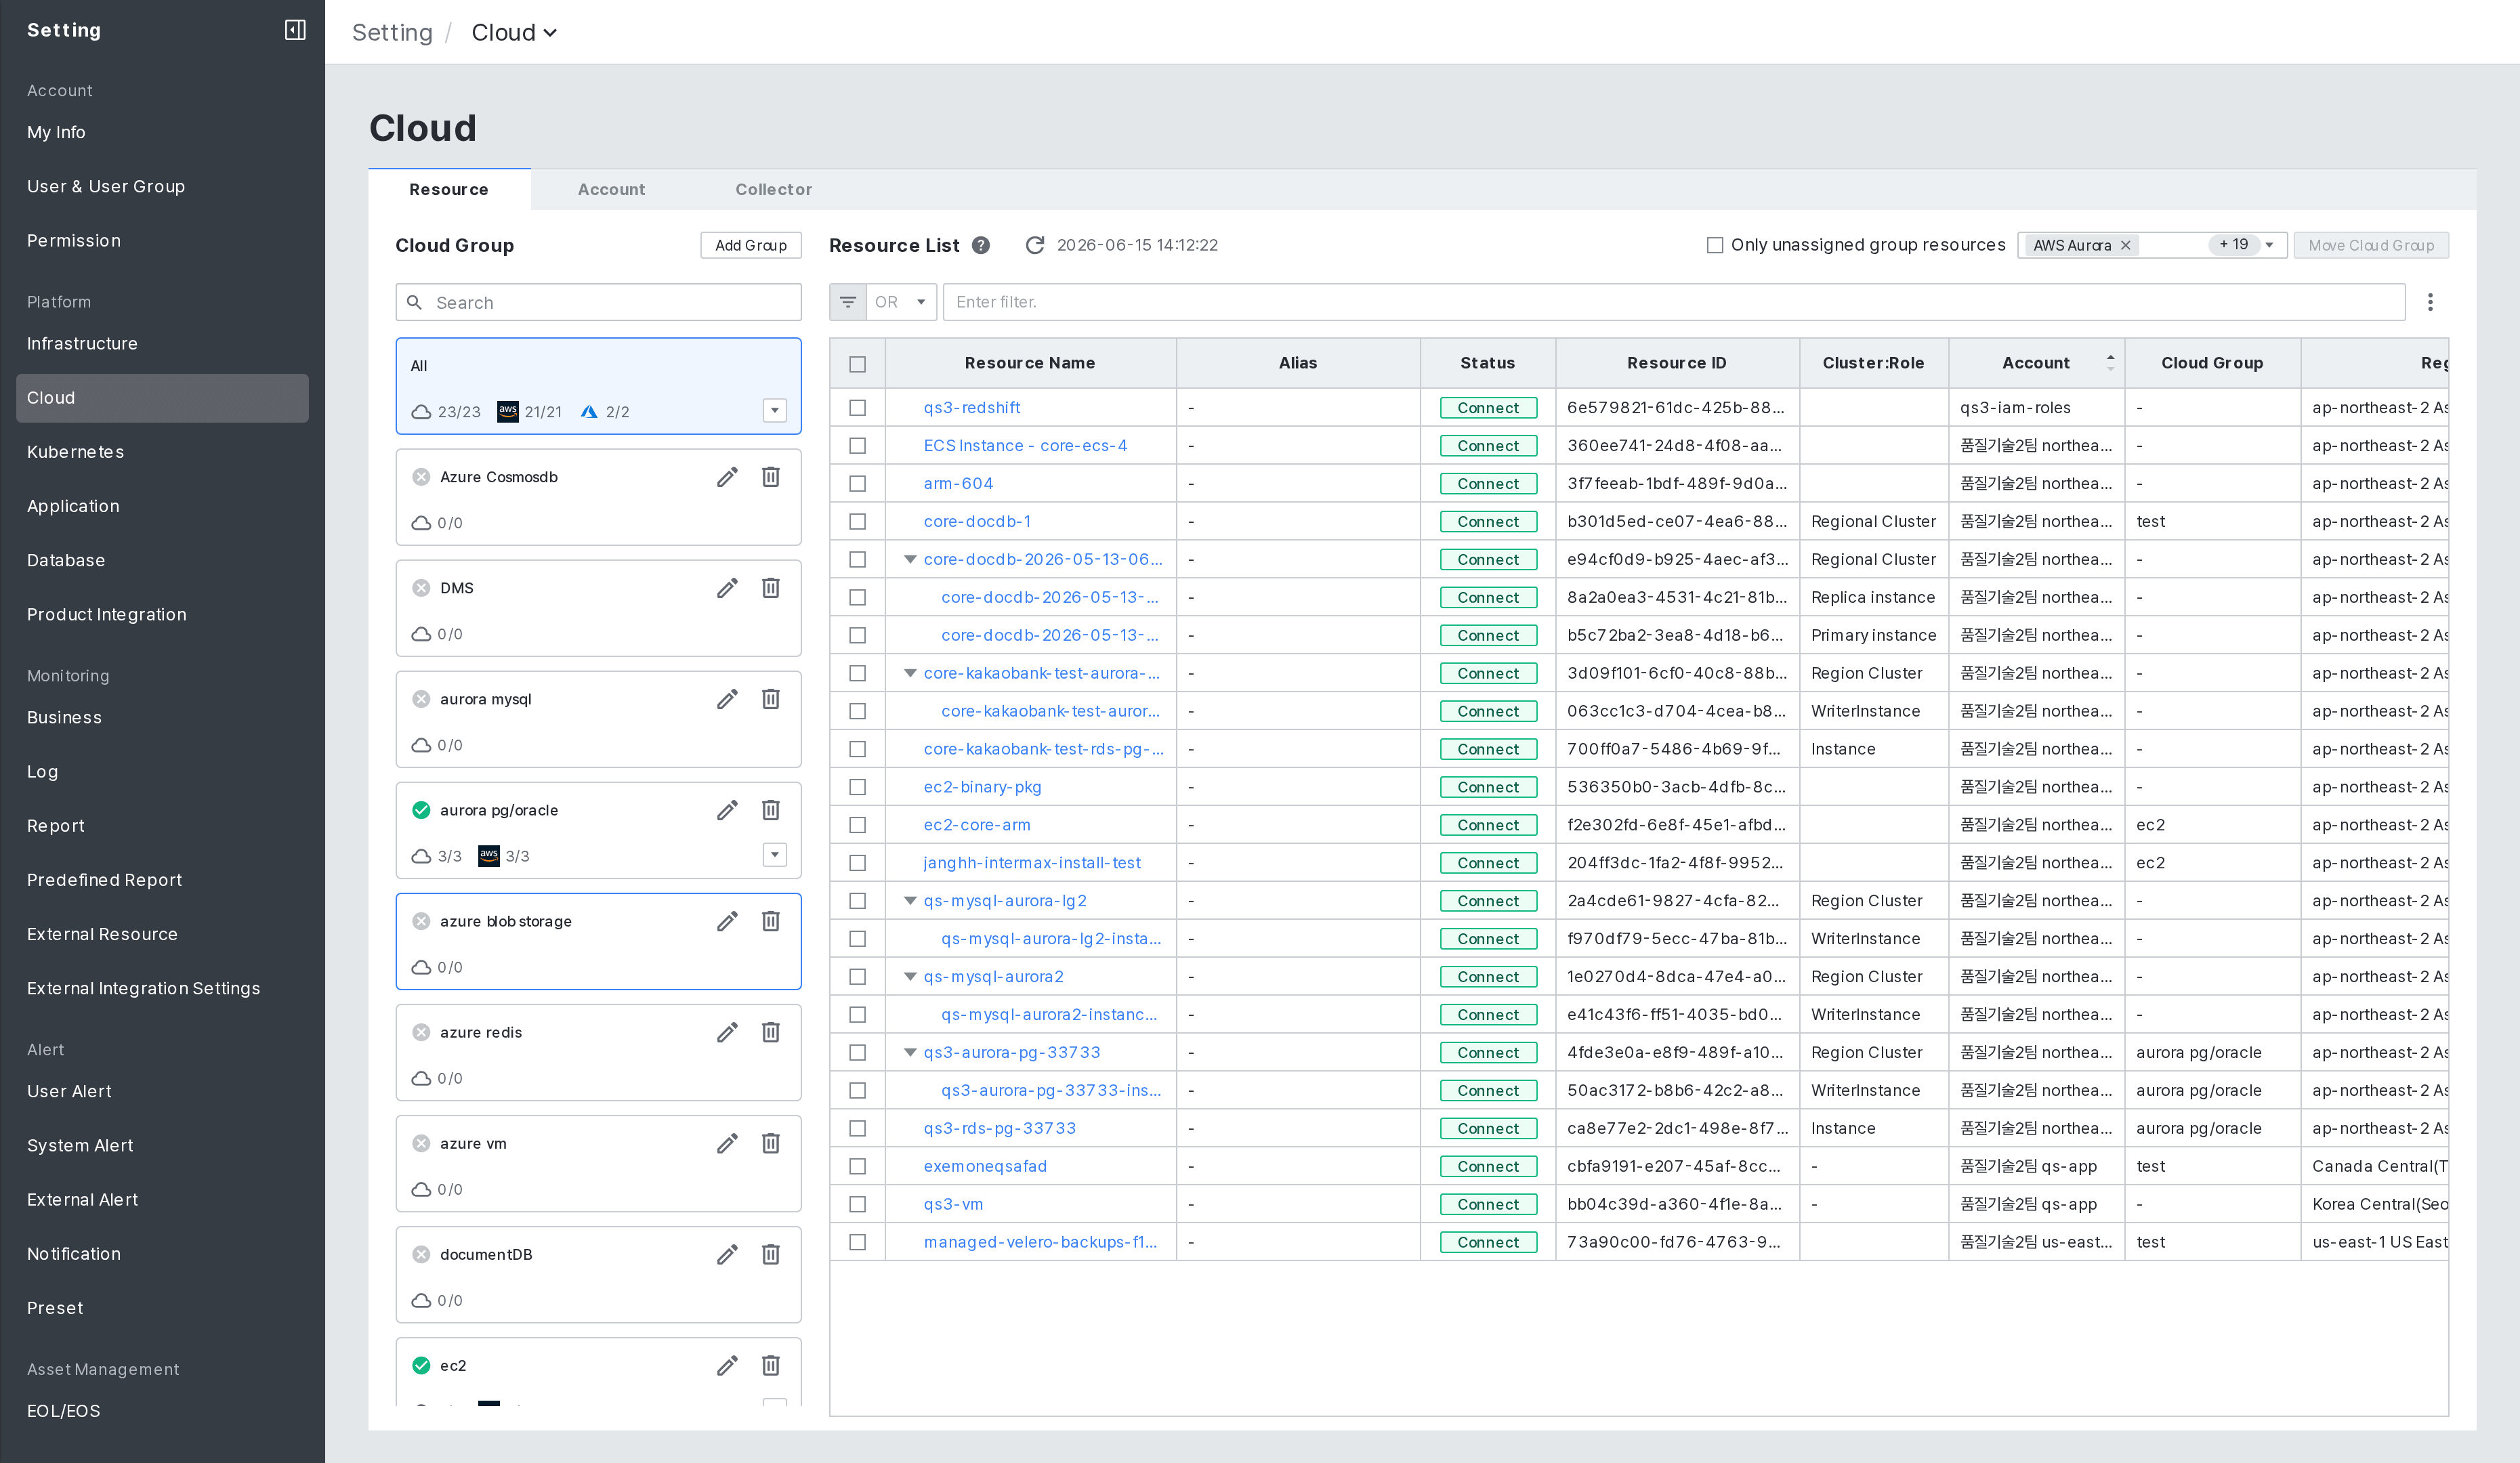2520x1463 pixels.
Task: Select the qs3-redshift row checkbox
Action: (x=857, y=408)
